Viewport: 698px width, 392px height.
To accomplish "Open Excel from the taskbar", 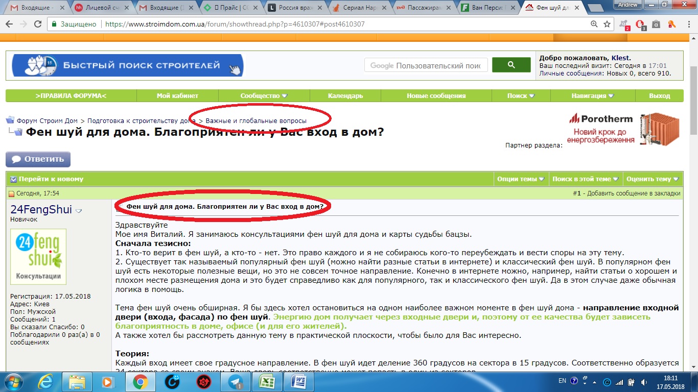I will click(x=266, y=382).
